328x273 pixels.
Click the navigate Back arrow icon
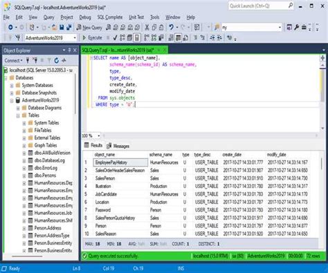point(10,28)
